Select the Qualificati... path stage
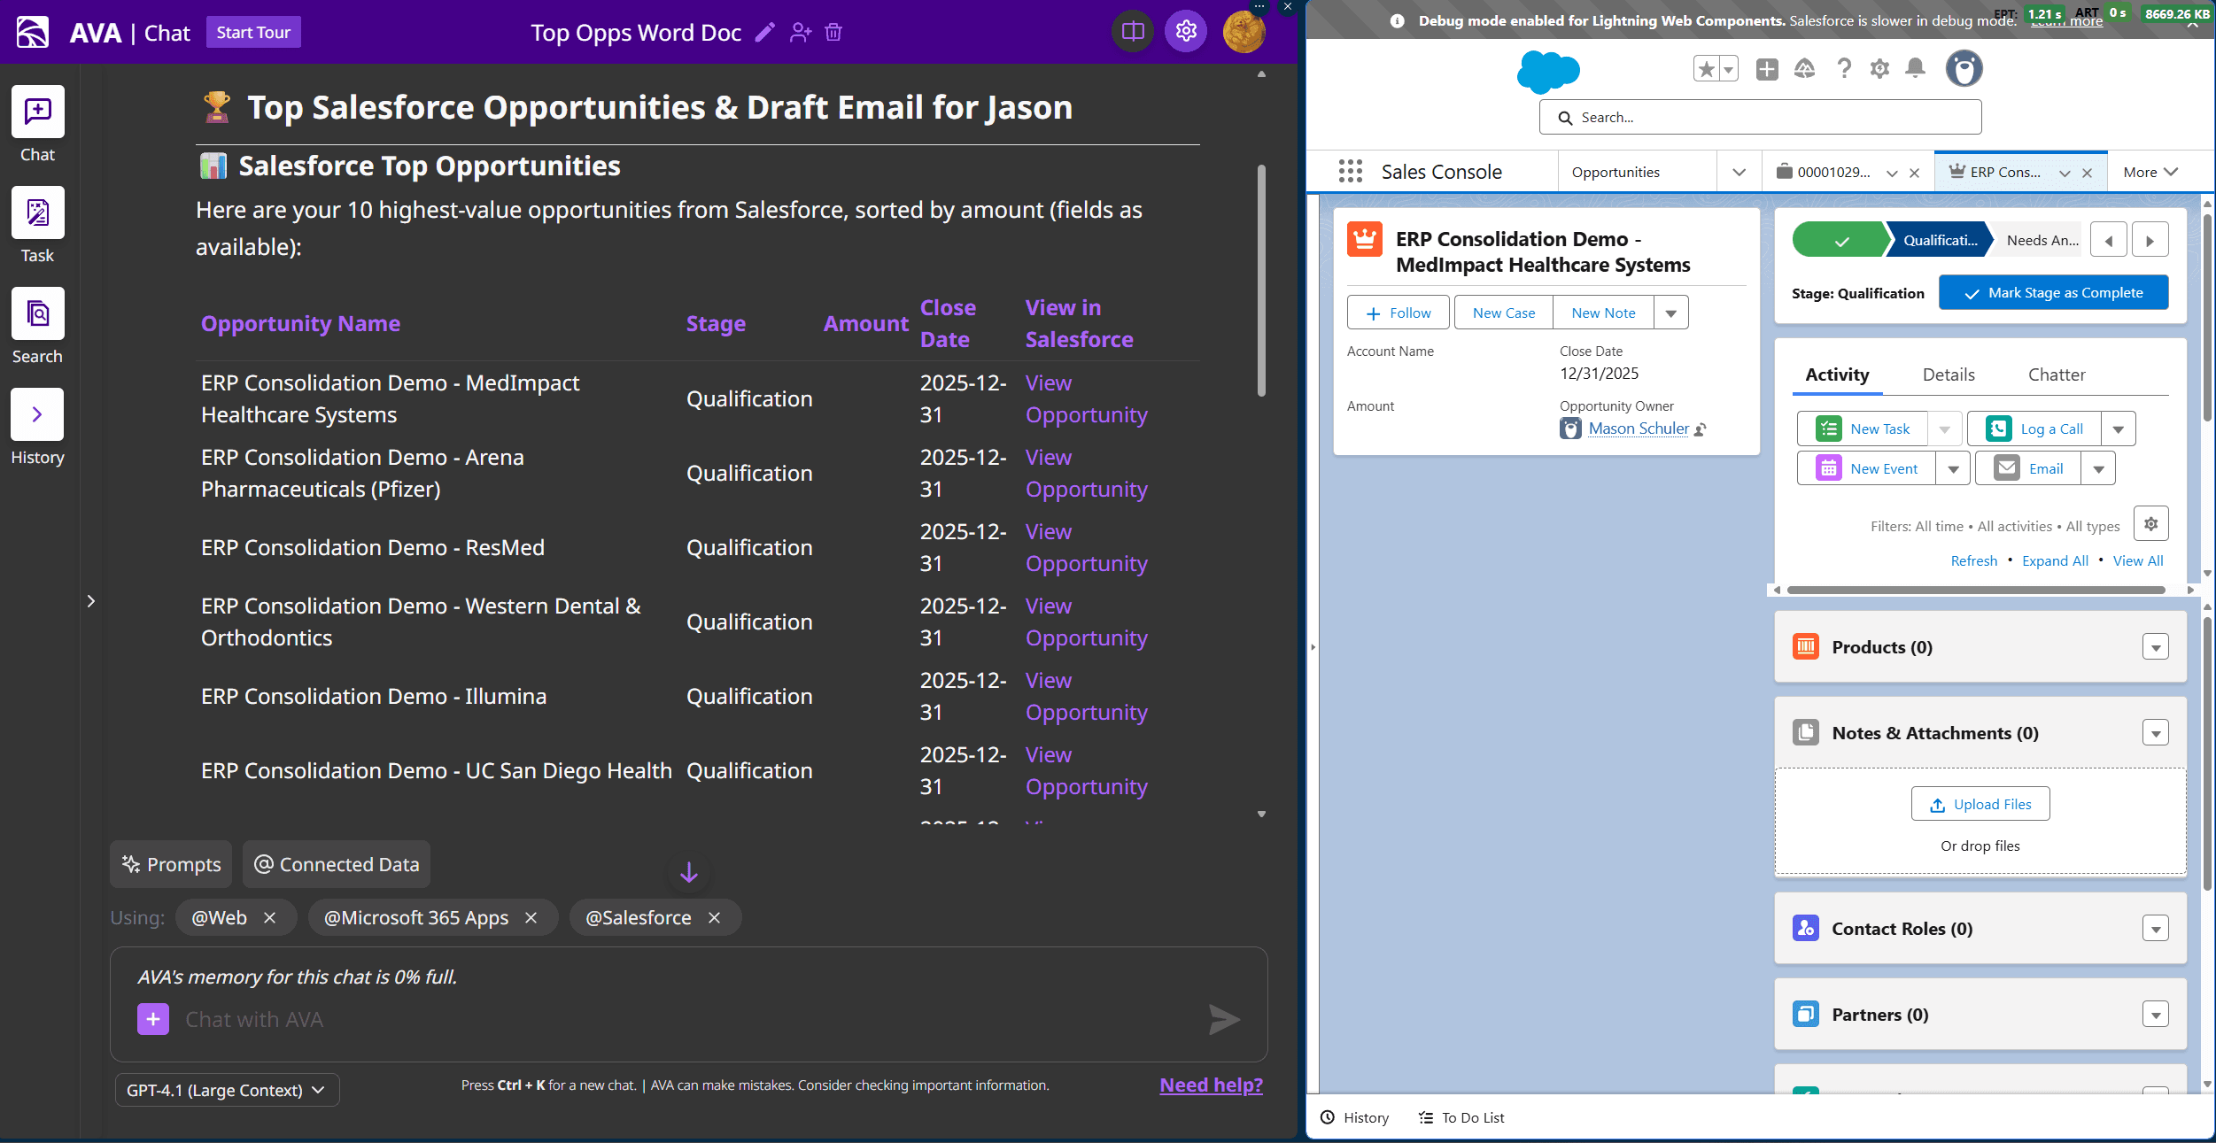 click(1940, 240)
